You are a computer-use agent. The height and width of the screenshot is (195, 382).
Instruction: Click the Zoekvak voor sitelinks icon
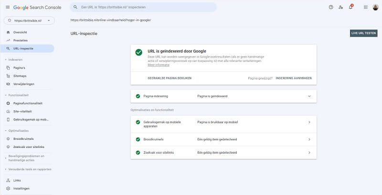[8, 147]
